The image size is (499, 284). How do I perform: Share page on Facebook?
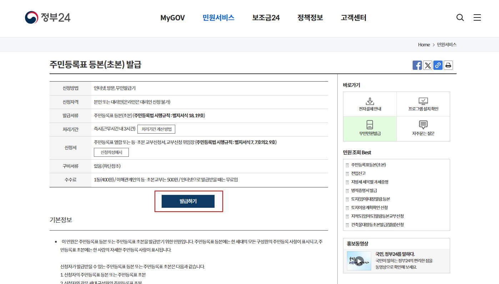coord(417,65)
